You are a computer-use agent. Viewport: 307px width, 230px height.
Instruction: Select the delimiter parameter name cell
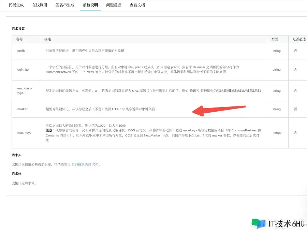(24, 70)
